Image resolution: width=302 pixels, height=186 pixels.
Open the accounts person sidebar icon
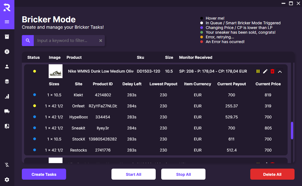click(x=7, y=67)
